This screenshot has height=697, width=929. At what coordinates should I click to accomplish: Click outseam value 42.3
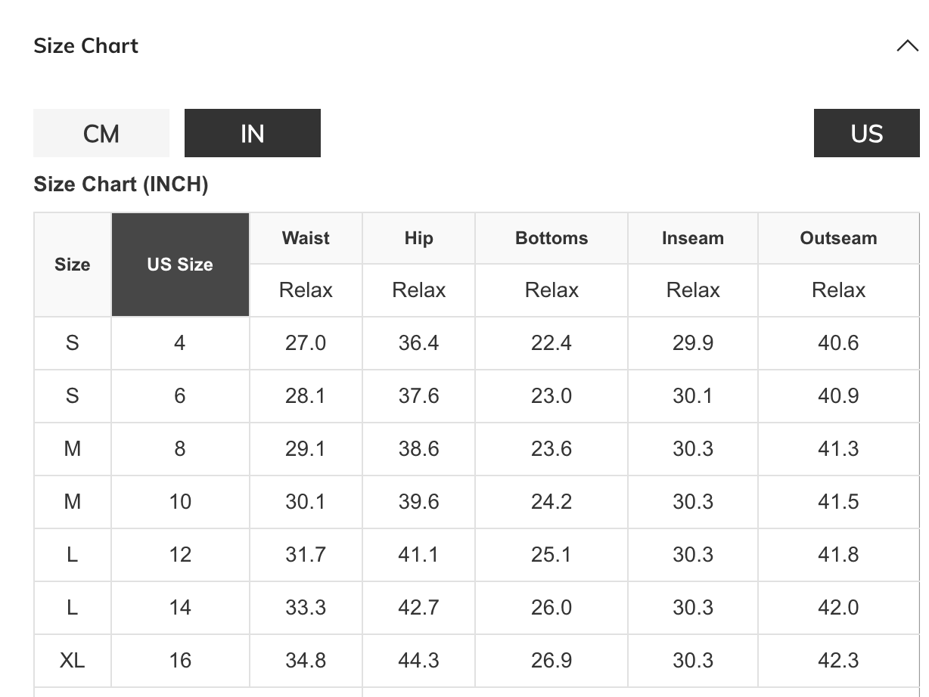click(x=838, y=661)
